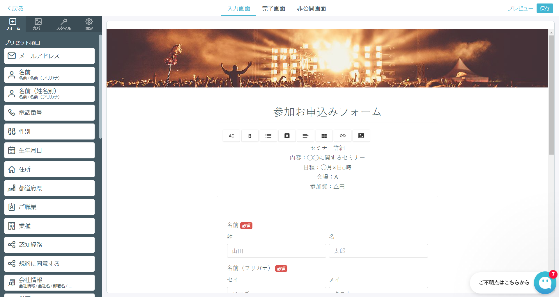Screen dimensions: 559x297
Task: Go back using the 戻る link
Action: tap(14, 8)
